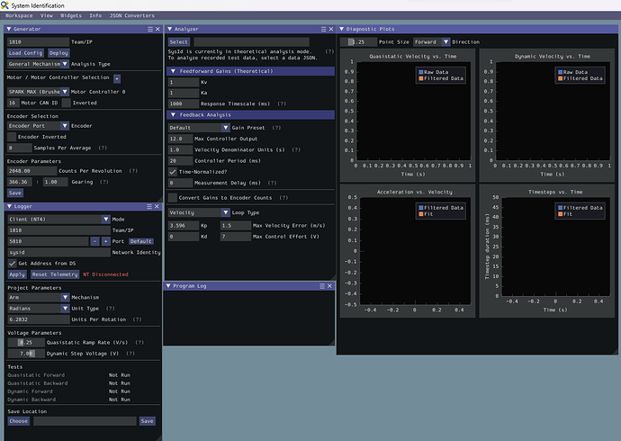621x441 pixels.
Task: Show help for Unit Type
Action: point(111,309)
